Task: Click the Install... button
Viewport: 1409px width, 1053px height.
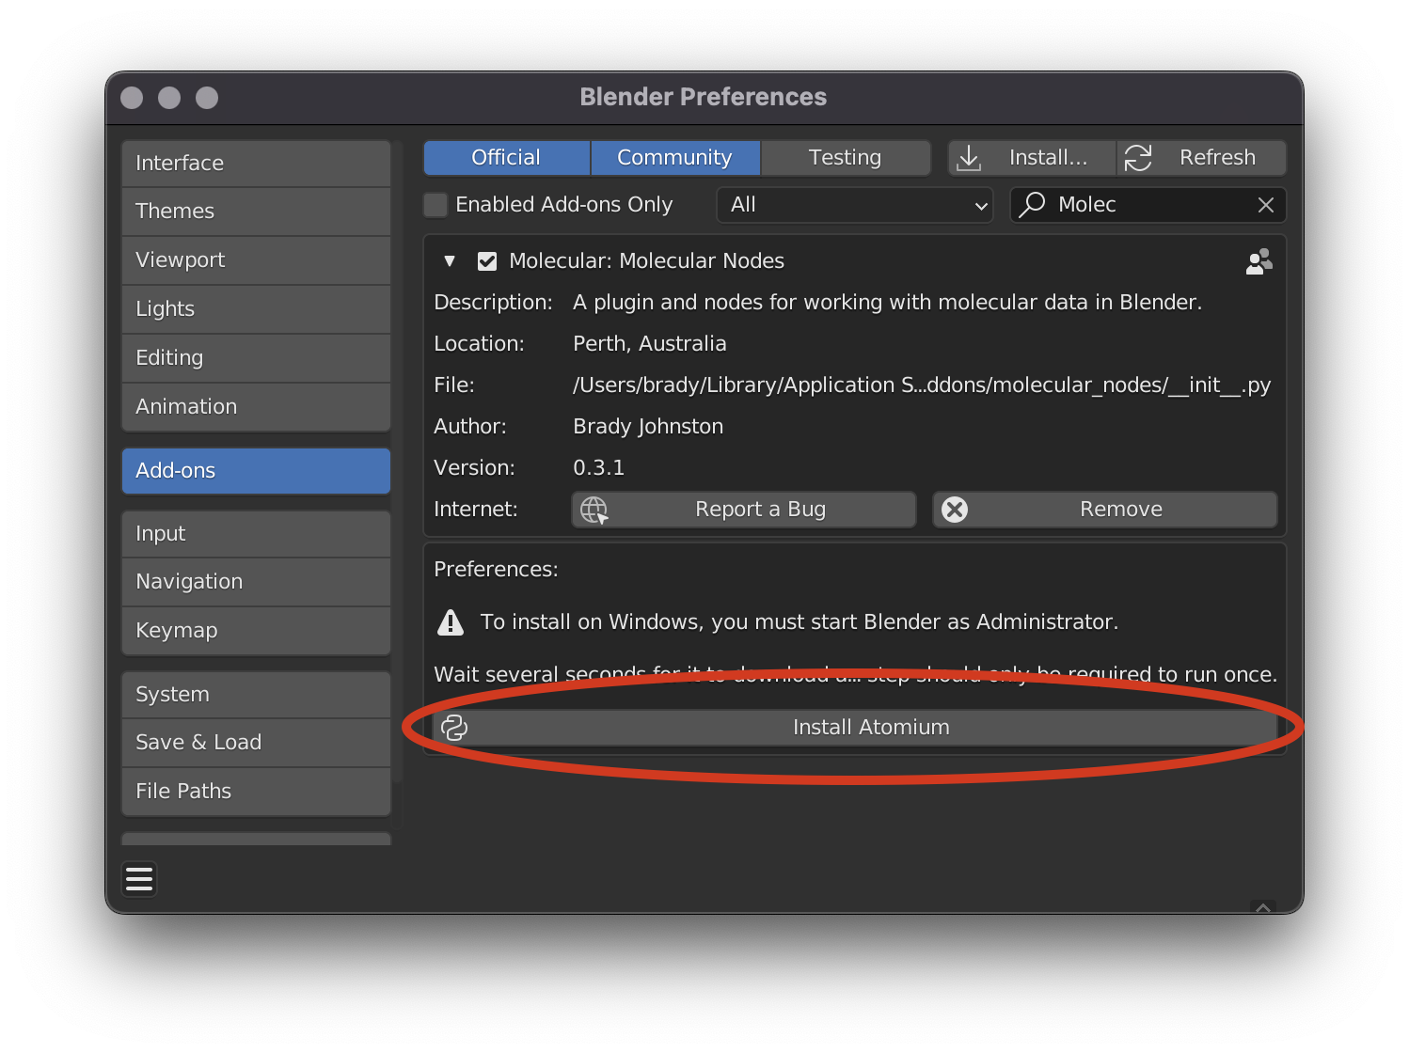Action: 1032,158
